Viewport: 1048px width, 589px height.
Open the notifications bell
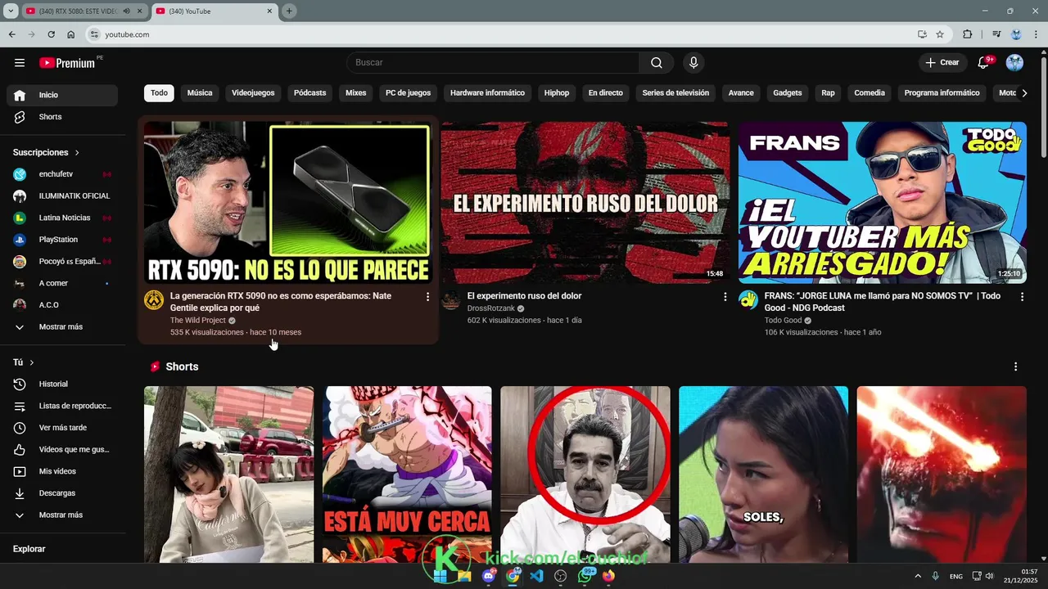[x=985, y=62]
